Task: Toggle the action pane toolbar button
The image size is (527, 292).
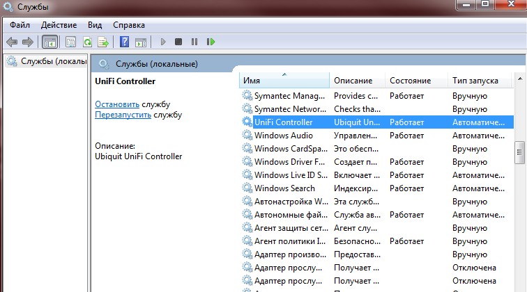Action: (x=140, y=42)
